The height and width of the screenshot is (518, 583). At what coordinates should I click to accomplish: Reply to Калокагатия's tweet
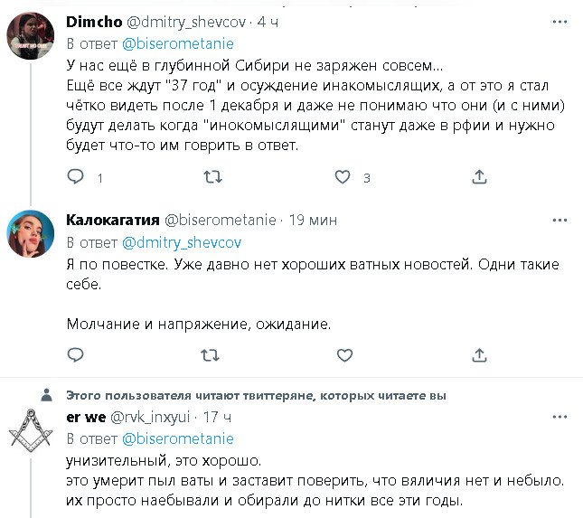pos(77,355)
